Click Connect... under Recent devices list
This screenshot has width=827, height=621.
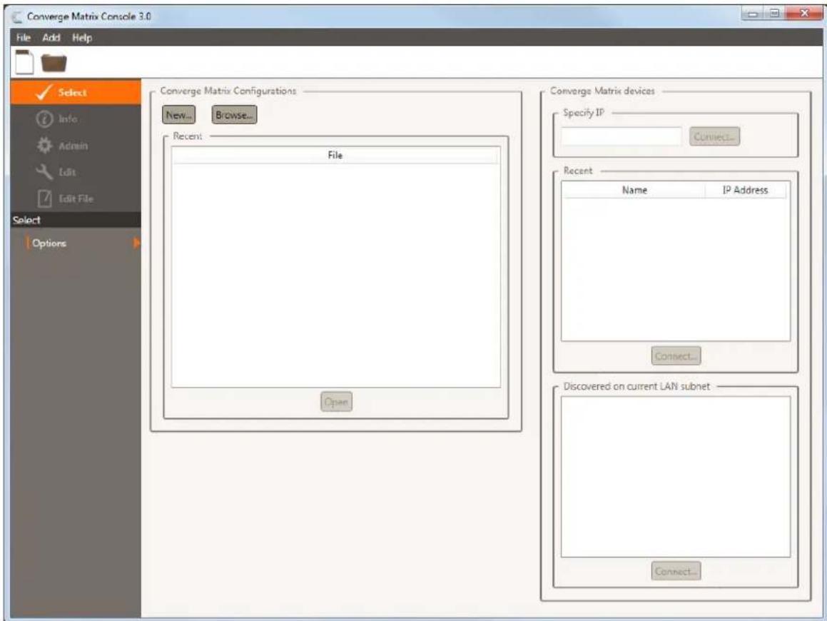[676, 356]
